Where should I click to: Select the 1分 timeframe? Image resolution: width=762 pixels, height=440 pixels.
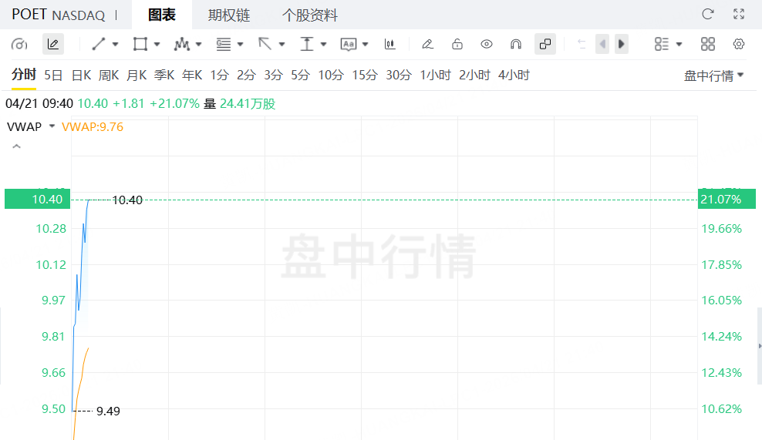pyautogui.click(x=219, y=76)
